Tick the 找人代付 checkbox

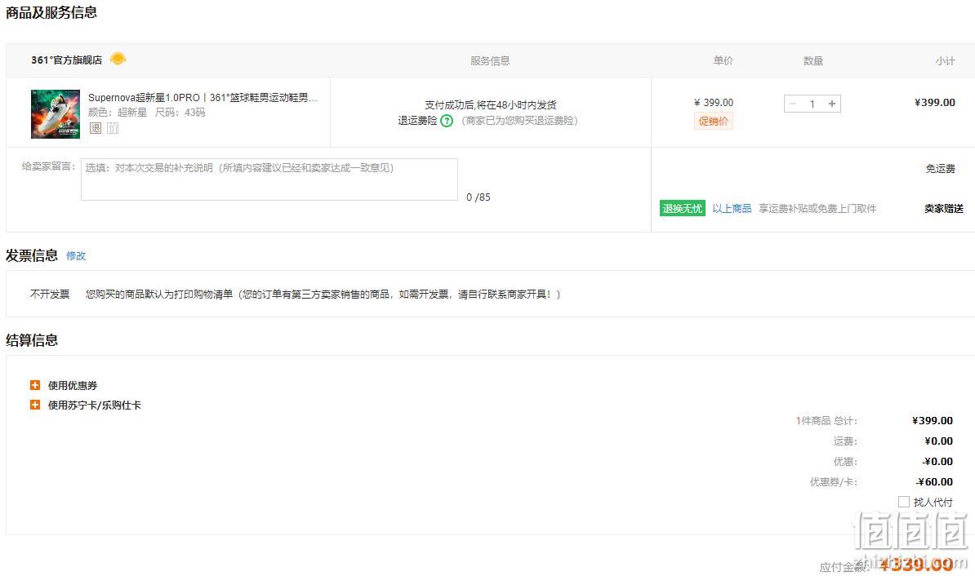(x=903, y=502)
